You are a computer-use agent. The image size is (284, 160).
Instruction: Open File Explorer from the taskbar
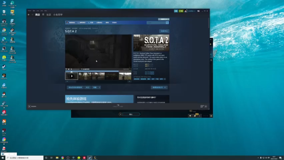coord(57,158)
